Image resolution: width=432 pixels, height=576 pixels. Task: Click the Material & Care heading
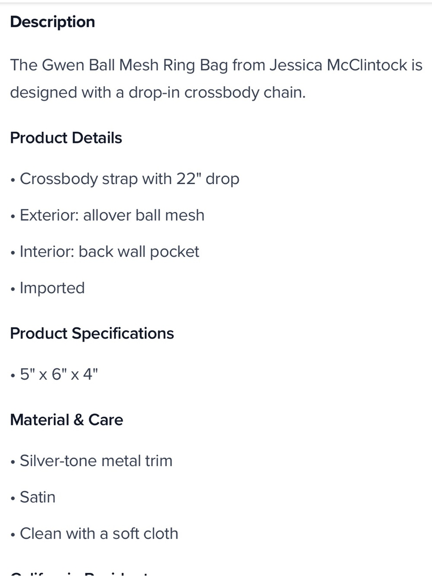(67, 420)
